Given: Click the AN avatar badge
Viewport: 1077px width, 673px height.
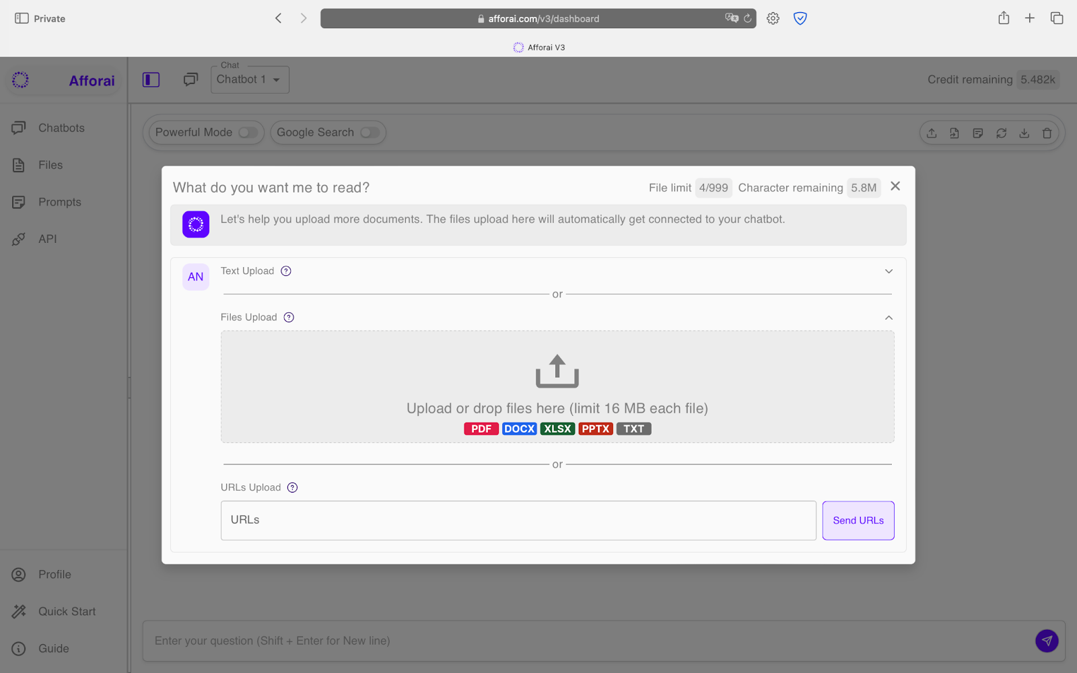Looking at the screenshot, I should (196, 277).
